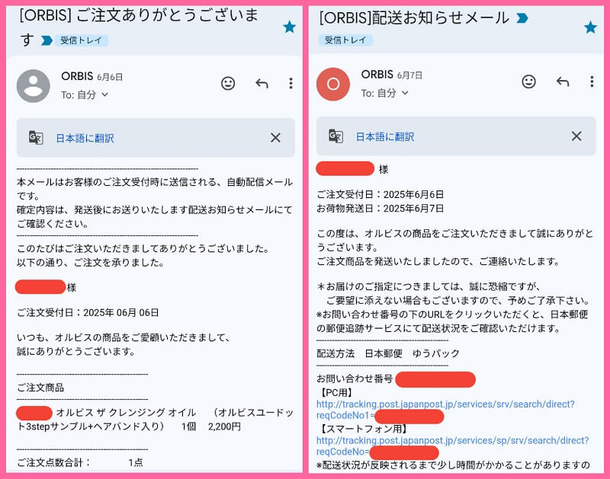Click 日本語に翻訳 in left email

tap(85, 139)
